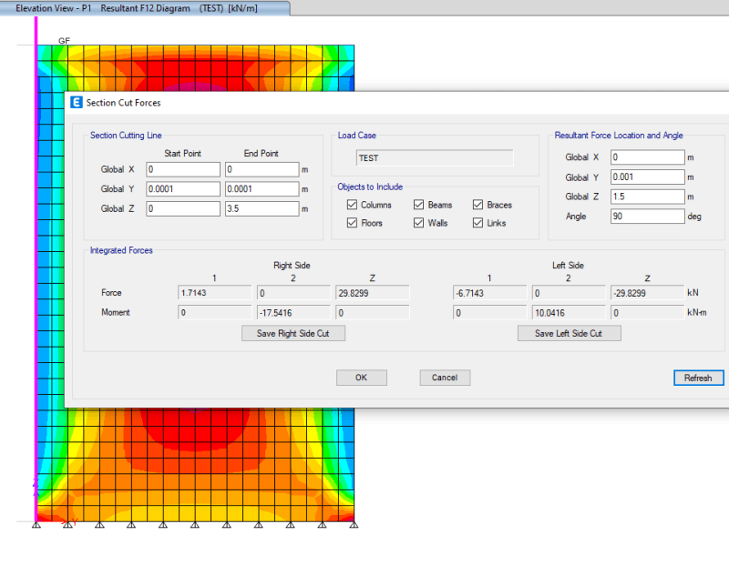Edit the Start Point Global X field
This screenshot has height=565, width=729.
(x=183, y=169)
